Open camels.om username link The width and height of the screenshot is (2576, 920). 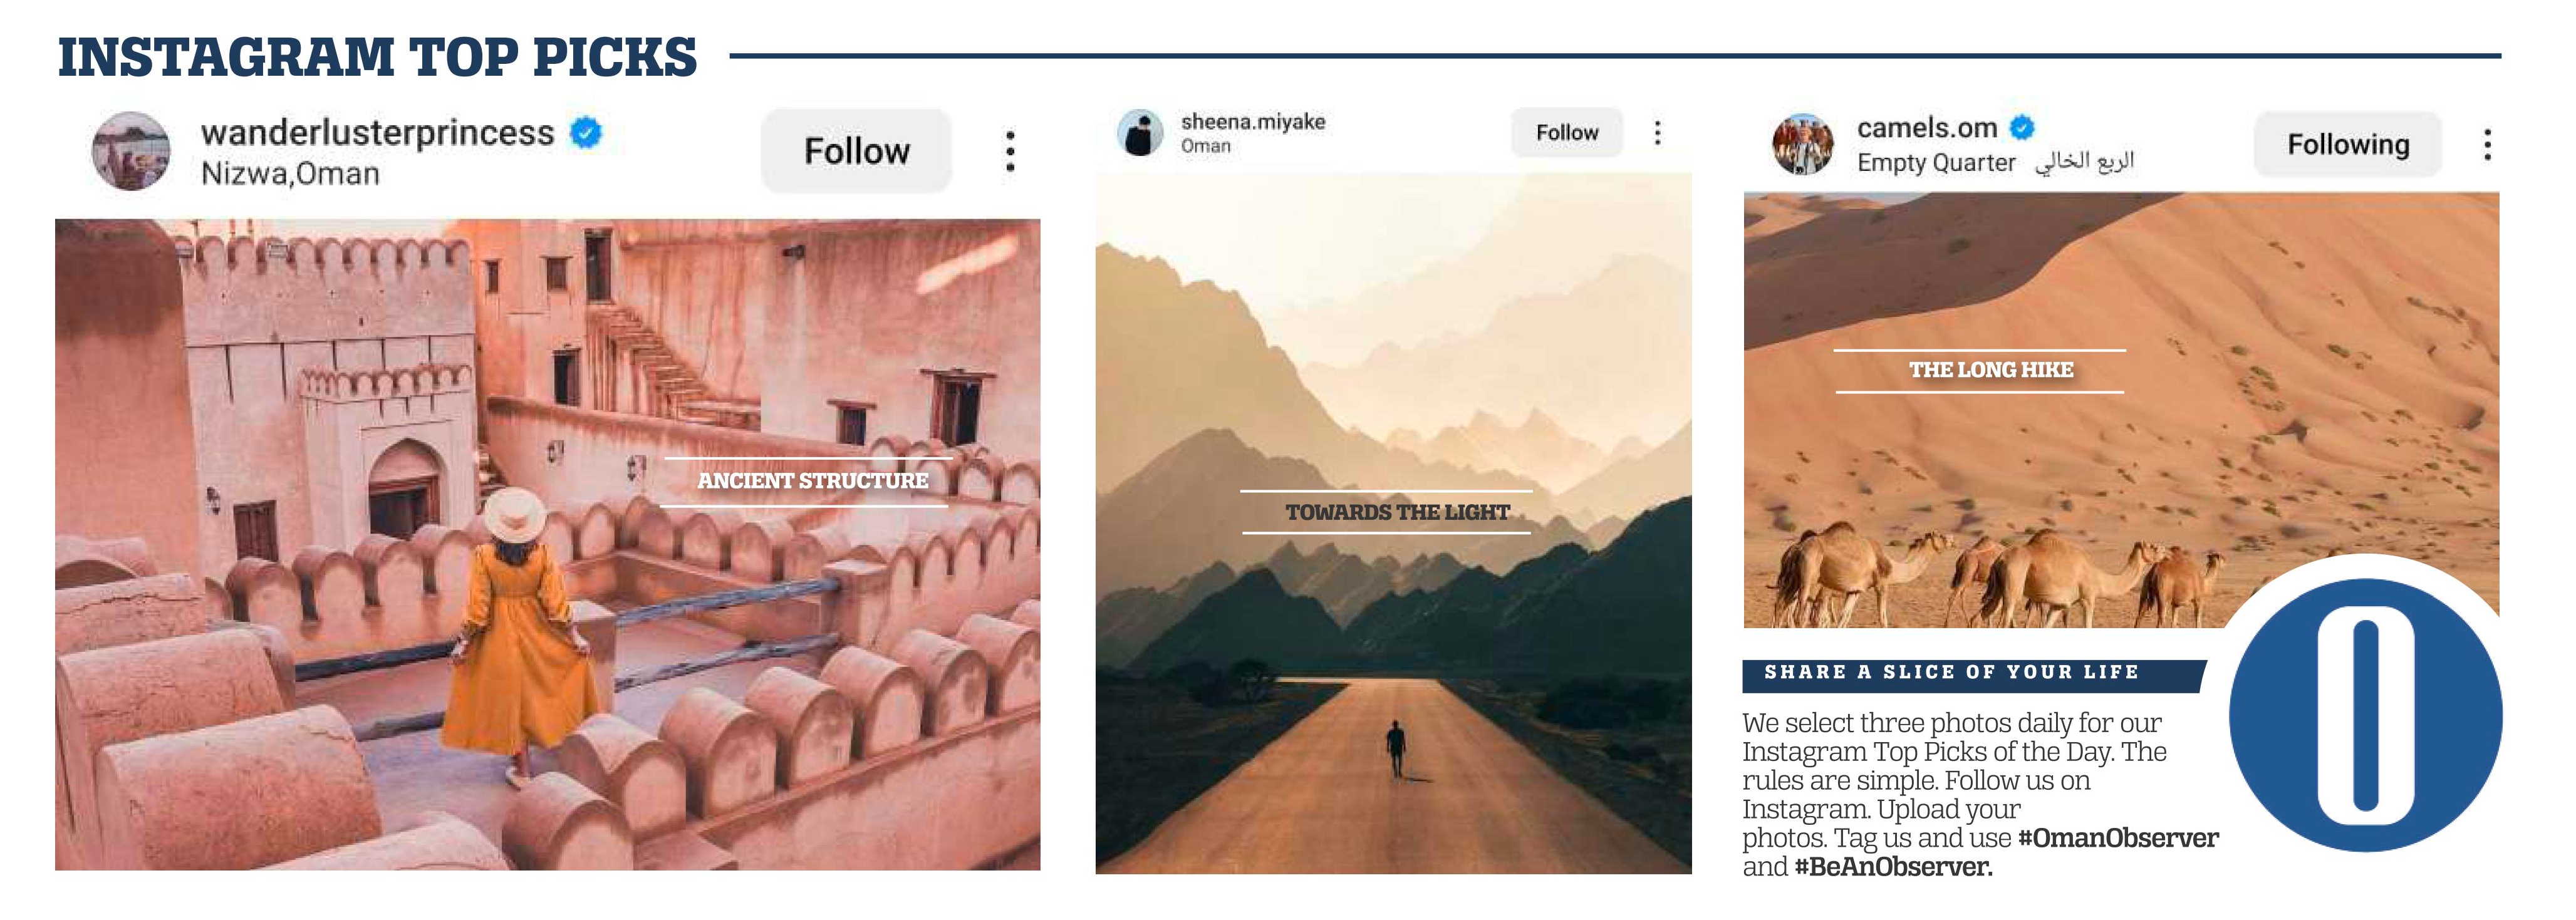click(x=1927, y=128)
